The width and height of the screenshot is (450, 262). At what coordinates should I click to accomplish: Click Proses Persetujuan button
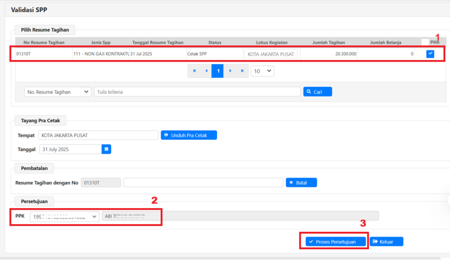[x=335, y=241]
